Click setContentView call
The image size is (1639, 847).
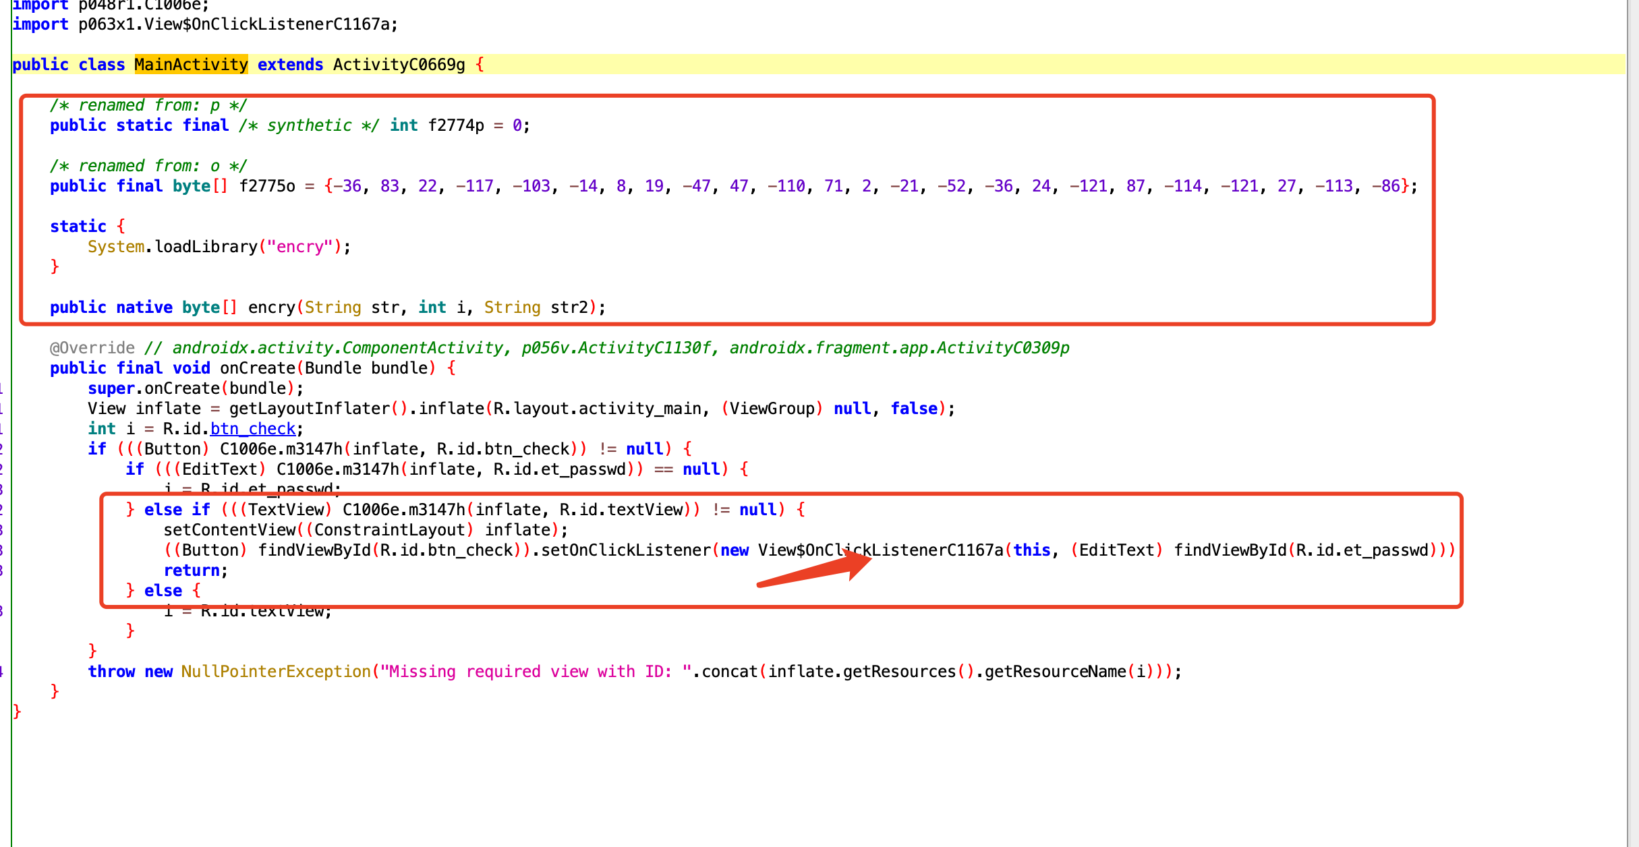point(229,530)
